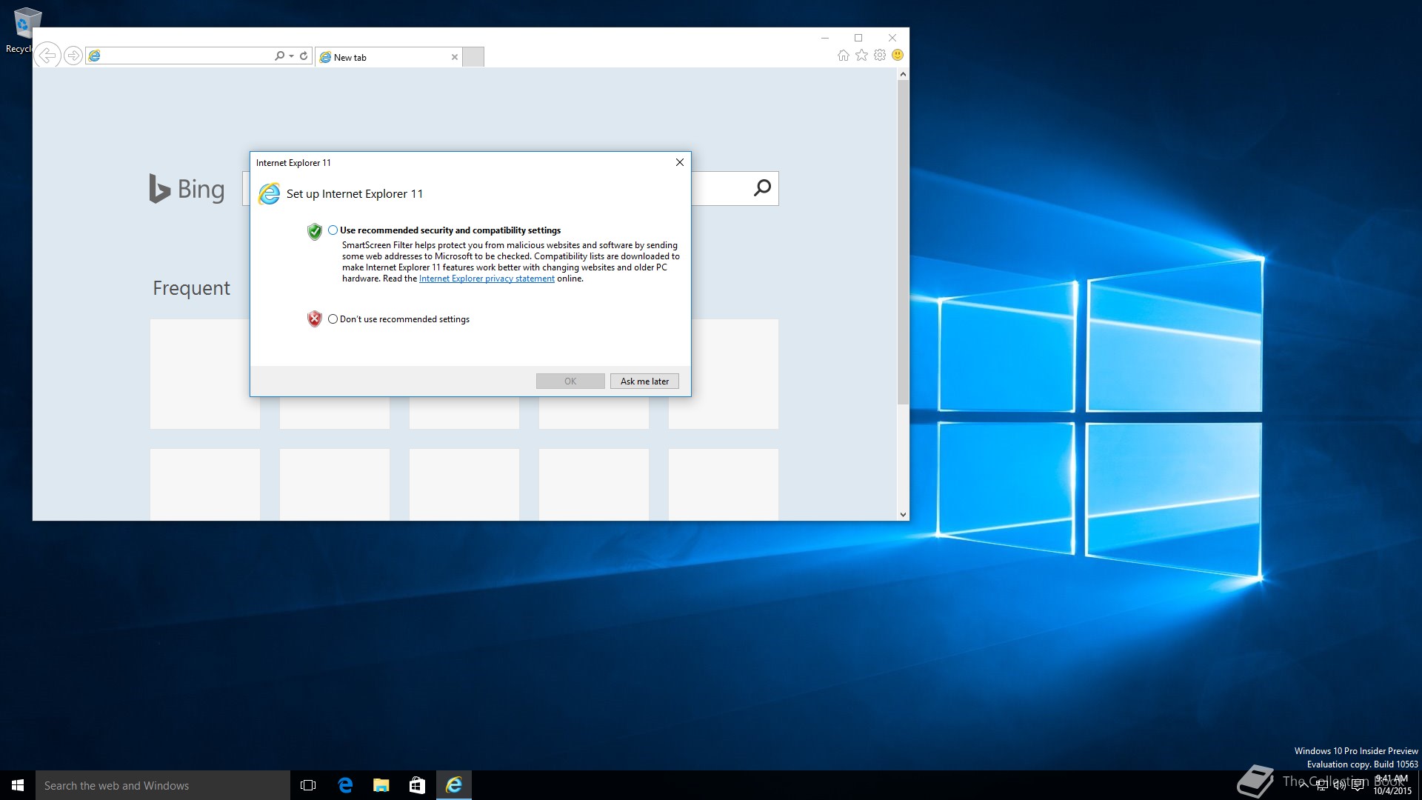Click Internet Explorer taskbar icon
The image size is (1422, 800).
coord(454,785)
